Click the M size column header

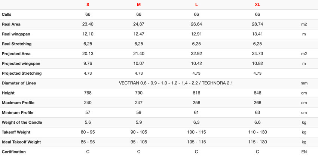[x=139, y=4]
